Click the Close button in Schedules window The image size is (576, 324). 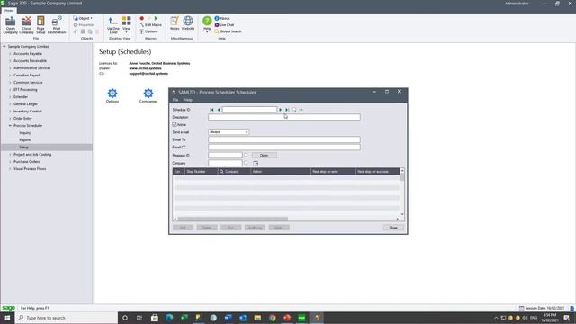[x=393, y=228]
